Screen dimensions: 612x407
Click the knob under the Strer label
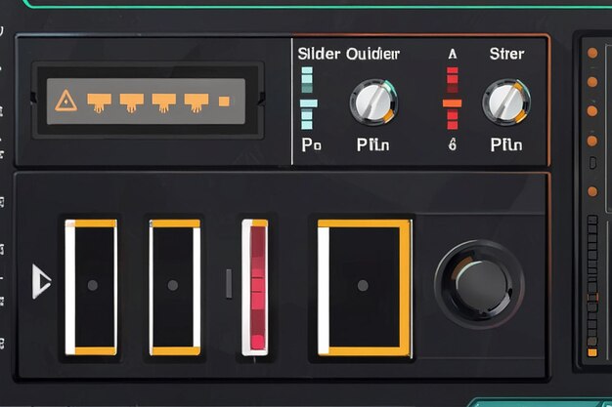(x=506, y=102)
